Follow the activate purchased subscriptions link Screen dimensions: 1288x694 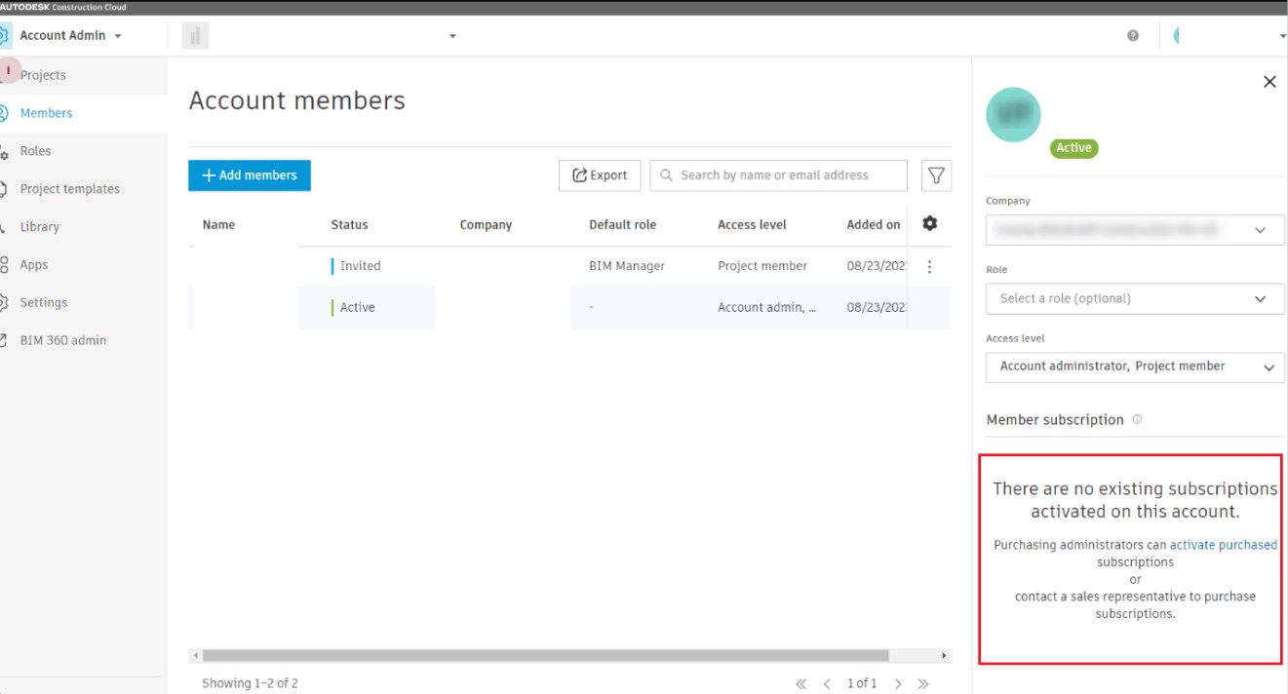(1223, 545)
